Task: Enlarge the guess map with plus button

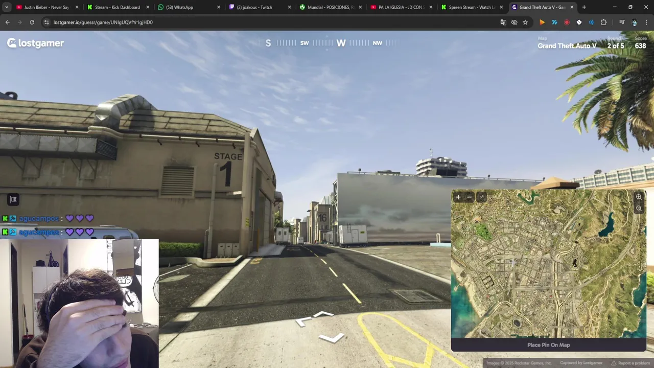Action: coord(458,197)
